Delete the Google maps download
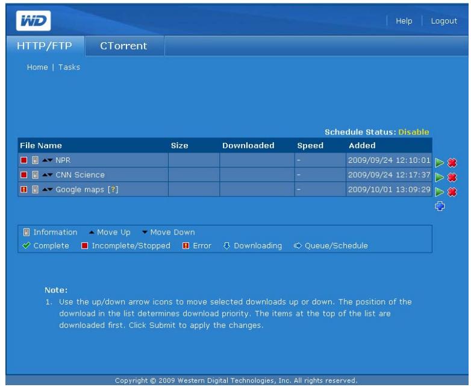Viewport: 471px width, 387px height. coord(452,192)
